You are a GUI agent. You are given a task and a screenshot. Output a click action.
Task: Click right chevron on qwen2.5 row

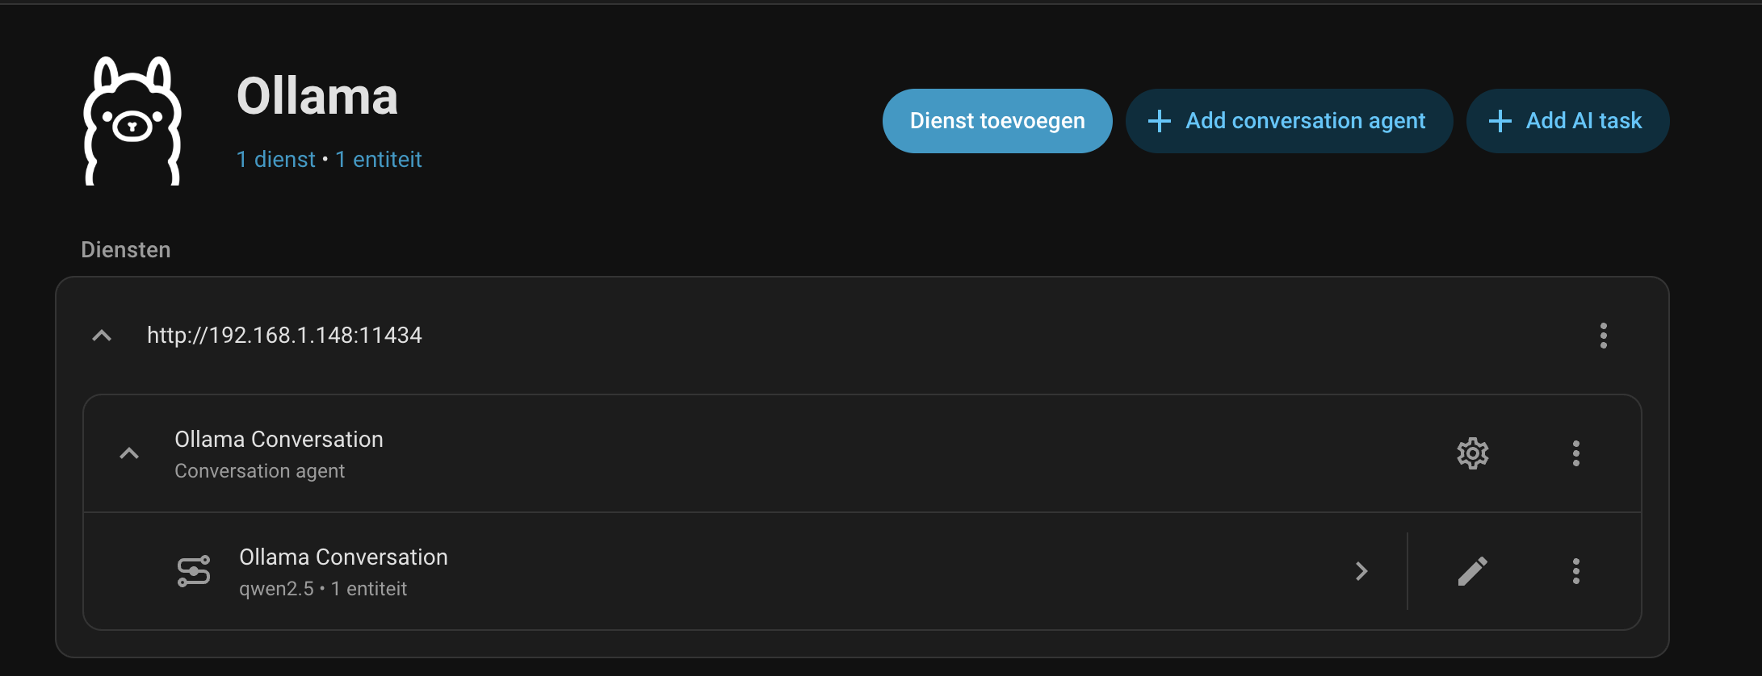tap(1361, 571)
